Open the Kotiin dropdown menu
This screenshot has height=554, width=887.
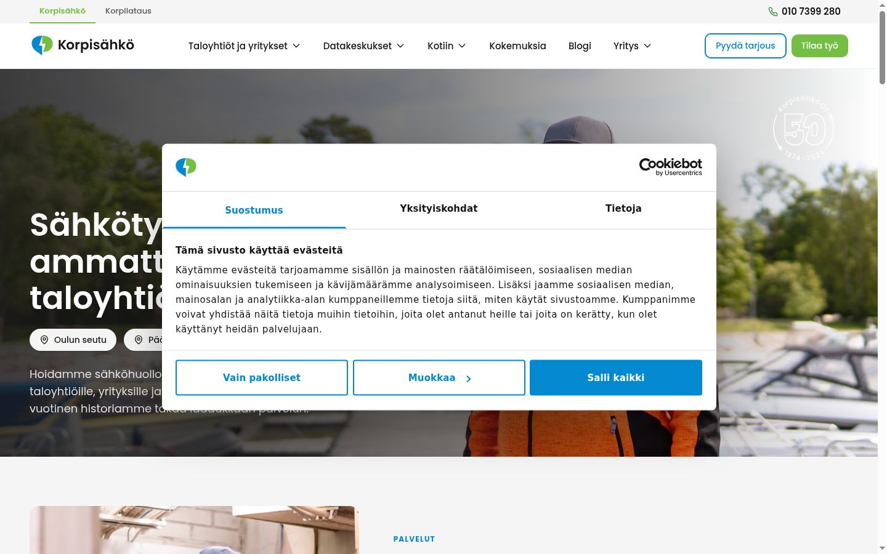click(x=447, y=46)
